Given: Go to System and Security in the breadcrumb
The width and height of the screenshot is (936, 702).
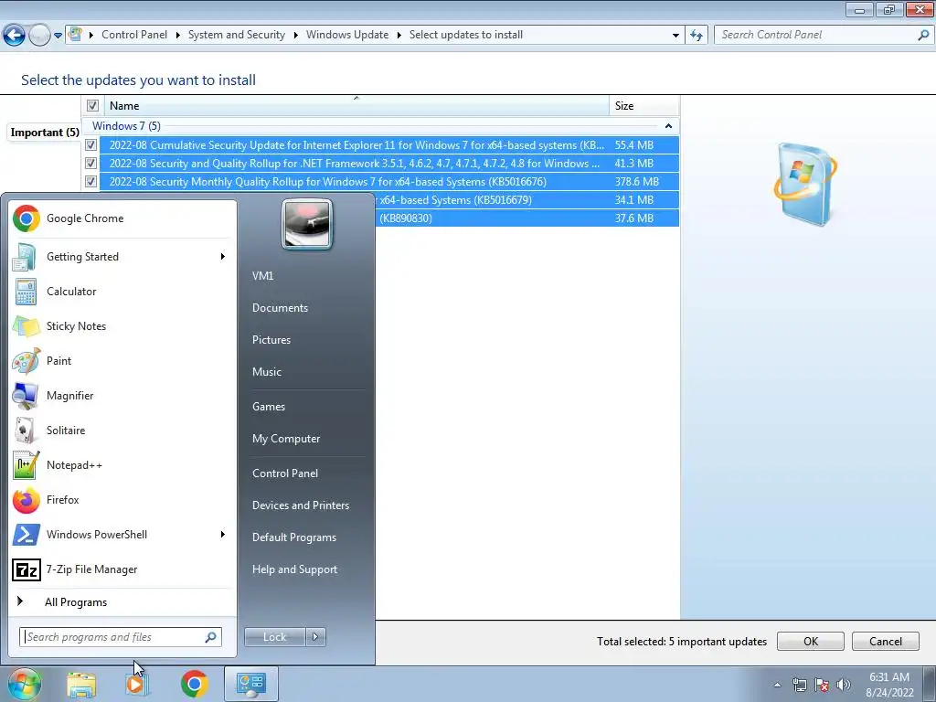Looking at the screenshot, I should click(237, 36).
